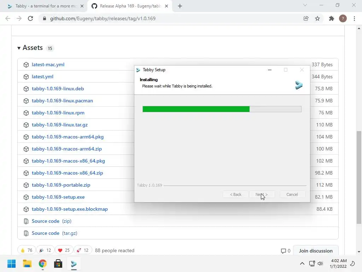Show hidden system tray icons
362x272 pixels.
(302, 263)
